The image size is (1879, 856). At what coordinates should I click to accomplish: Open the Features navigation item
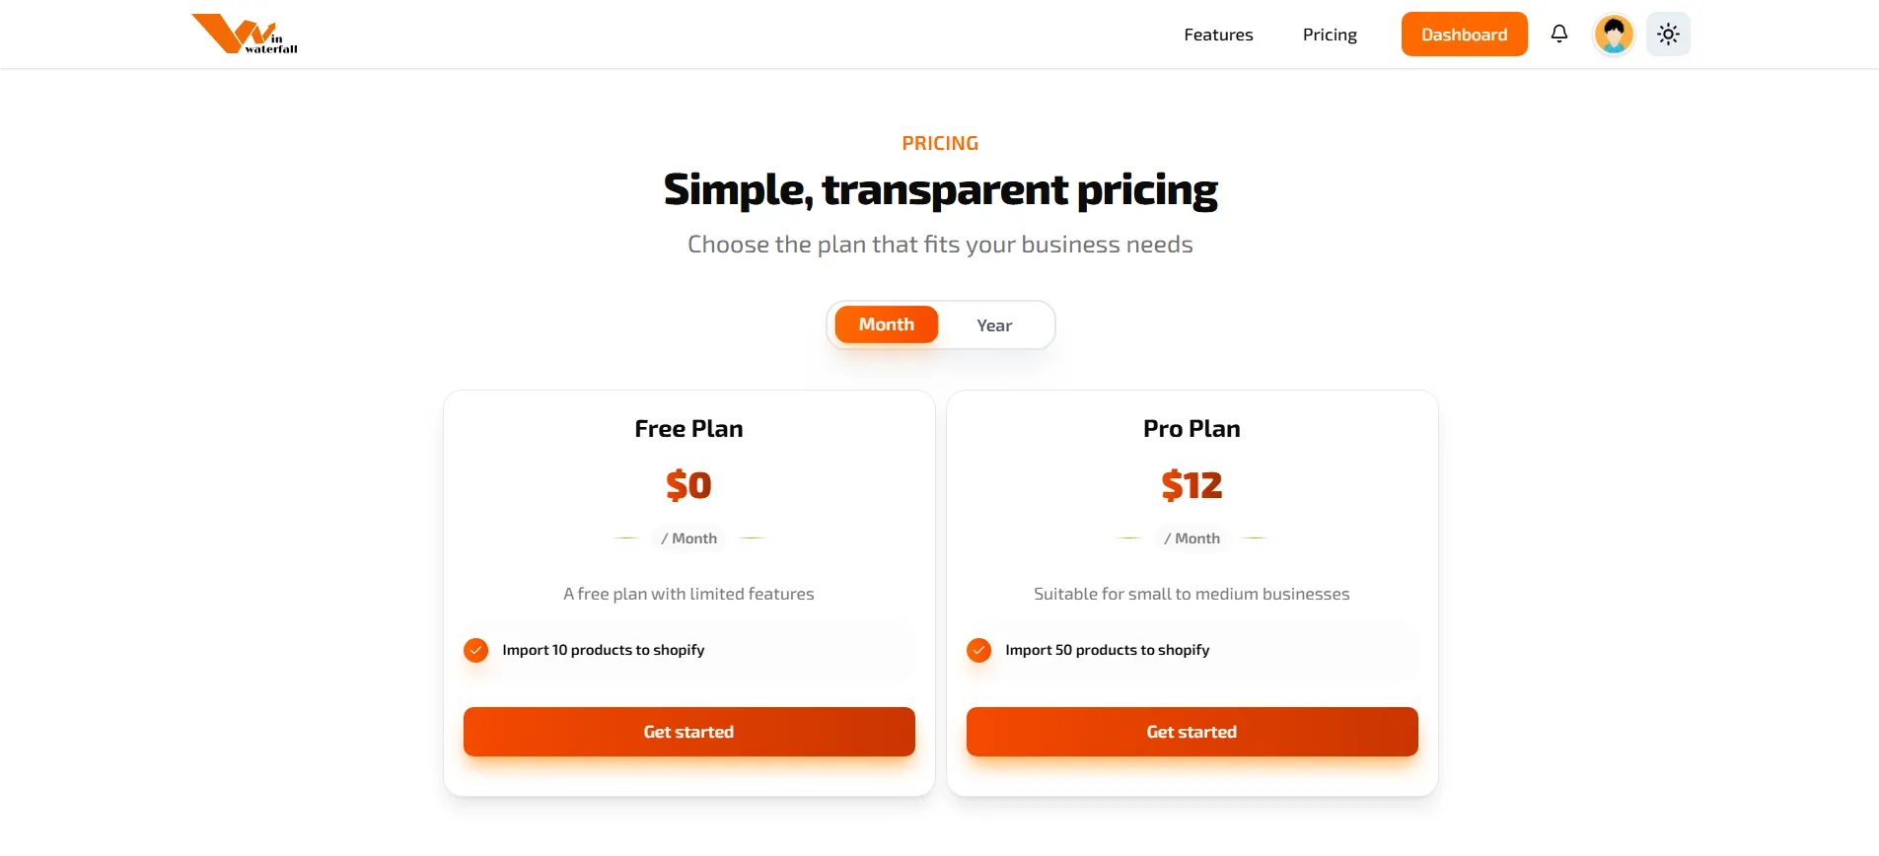1218,34
